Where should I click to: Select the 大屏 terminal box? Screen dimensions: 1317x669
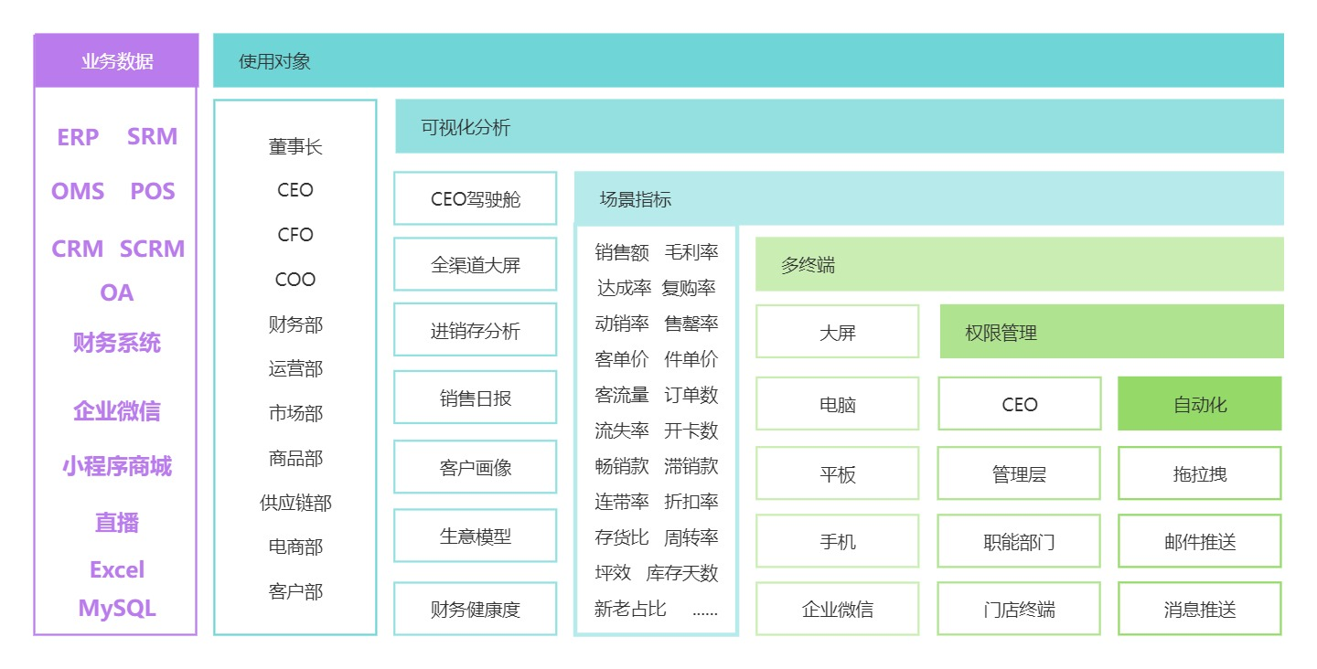pos(838,332)
